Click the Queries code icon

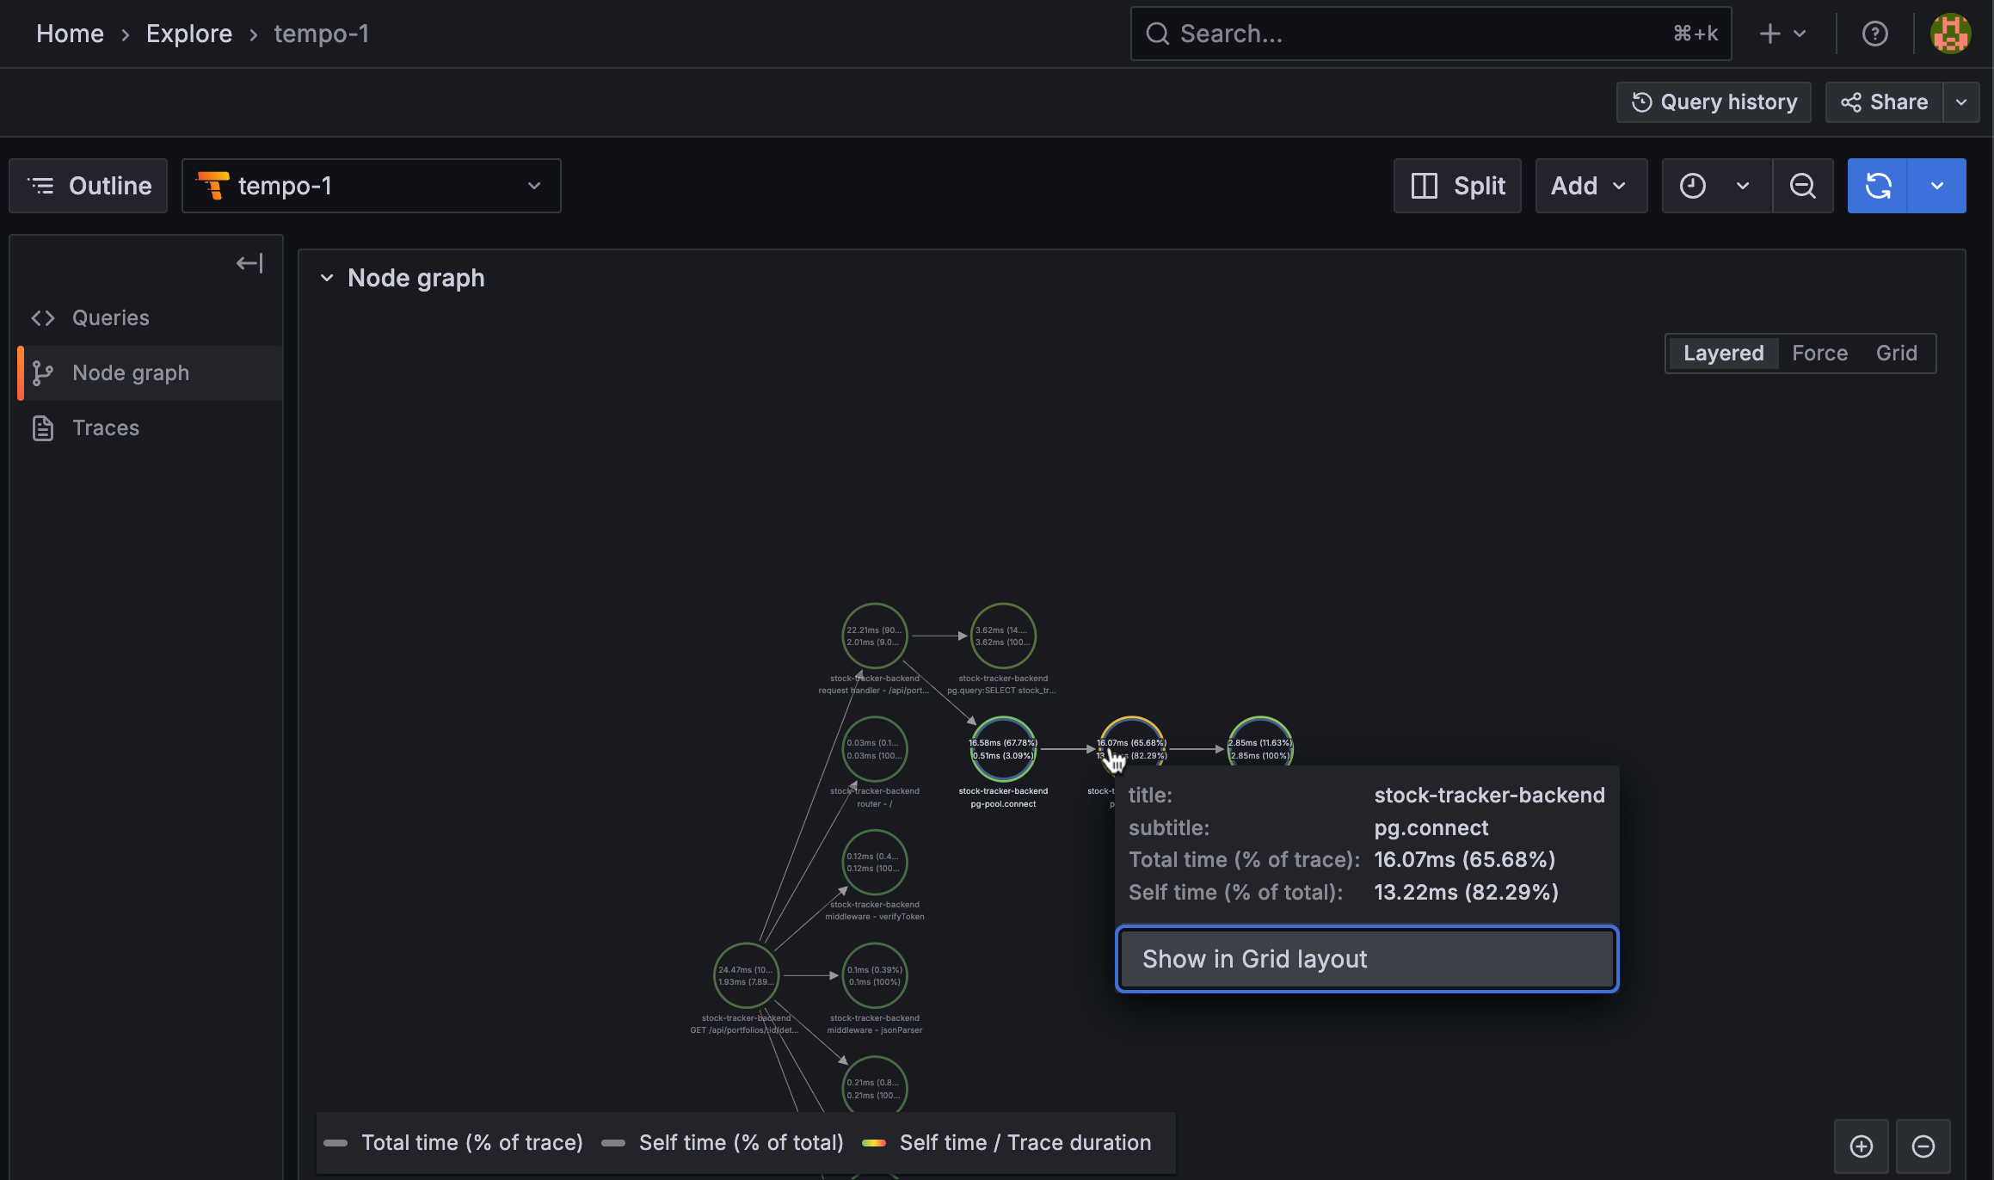[x=43, y=318]
